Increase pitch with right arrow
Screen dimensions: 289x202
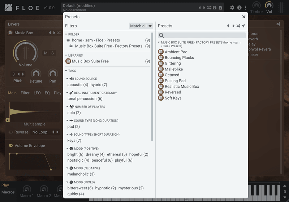coord(23,74)
